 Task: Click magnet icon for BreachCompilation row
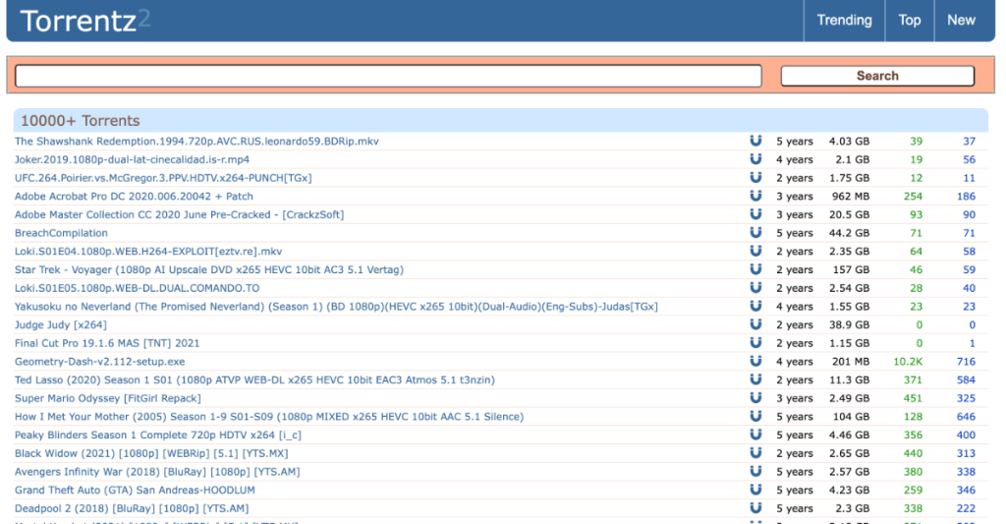coord(755,232)
